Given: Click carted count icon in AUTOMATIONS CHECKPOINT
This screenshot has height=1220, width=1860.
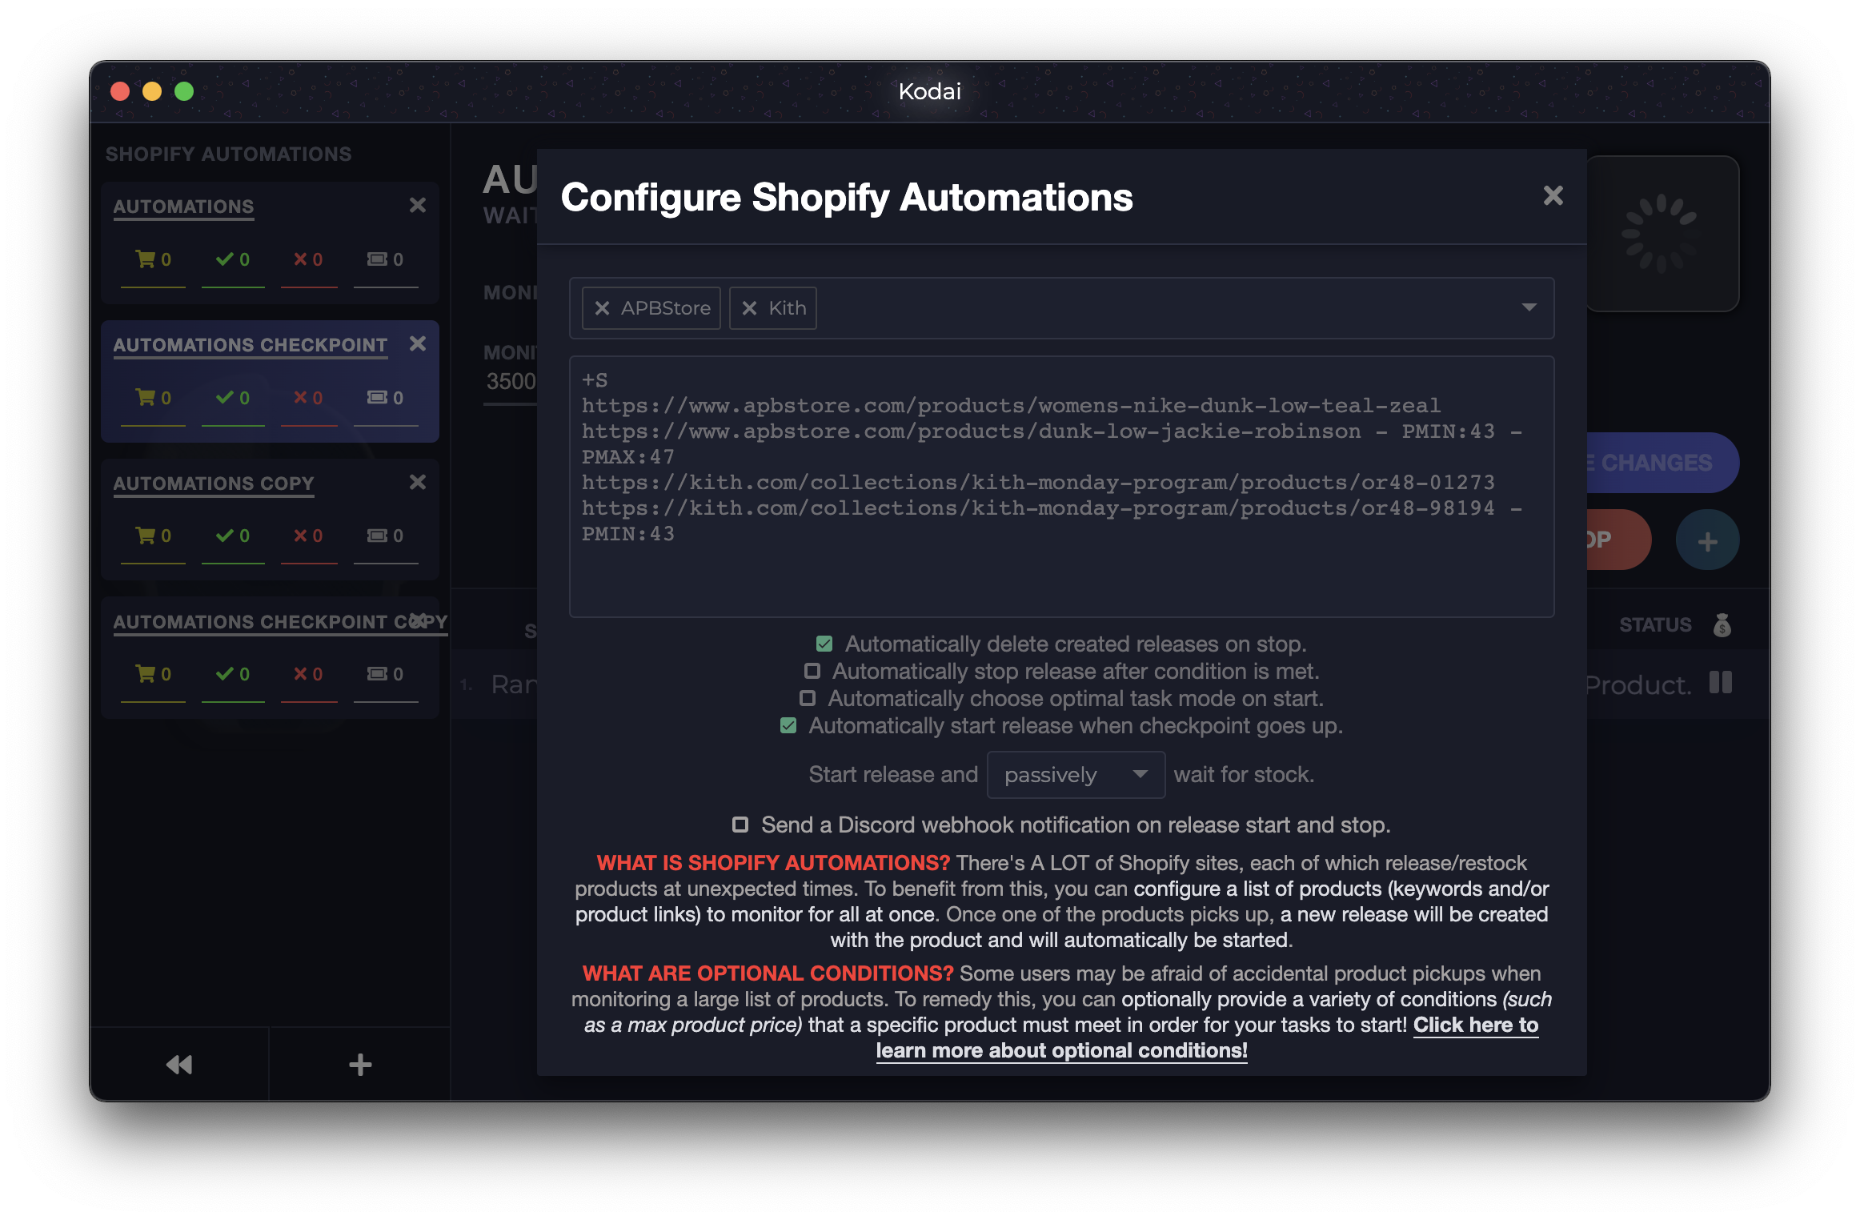Looking at the screenshot, I should [153, 398].
